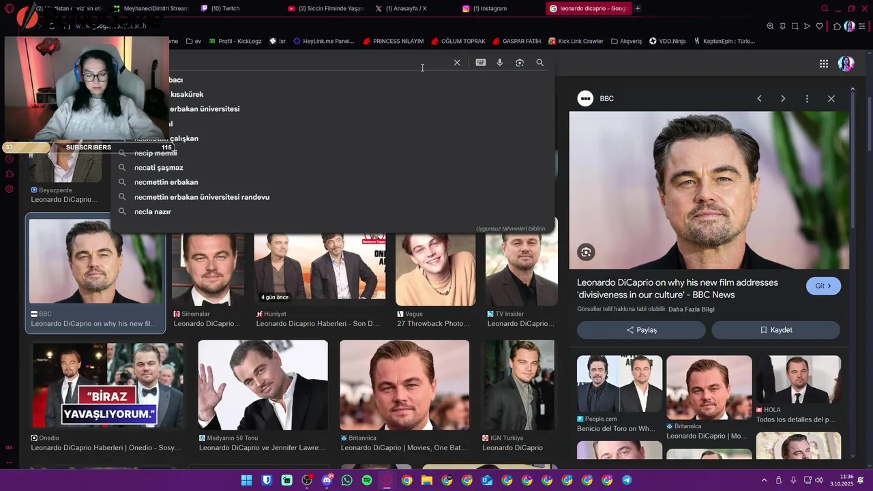Close the BBC image preview panel
The height and width of the screenshot is (491, 873).
pos(831,99)
